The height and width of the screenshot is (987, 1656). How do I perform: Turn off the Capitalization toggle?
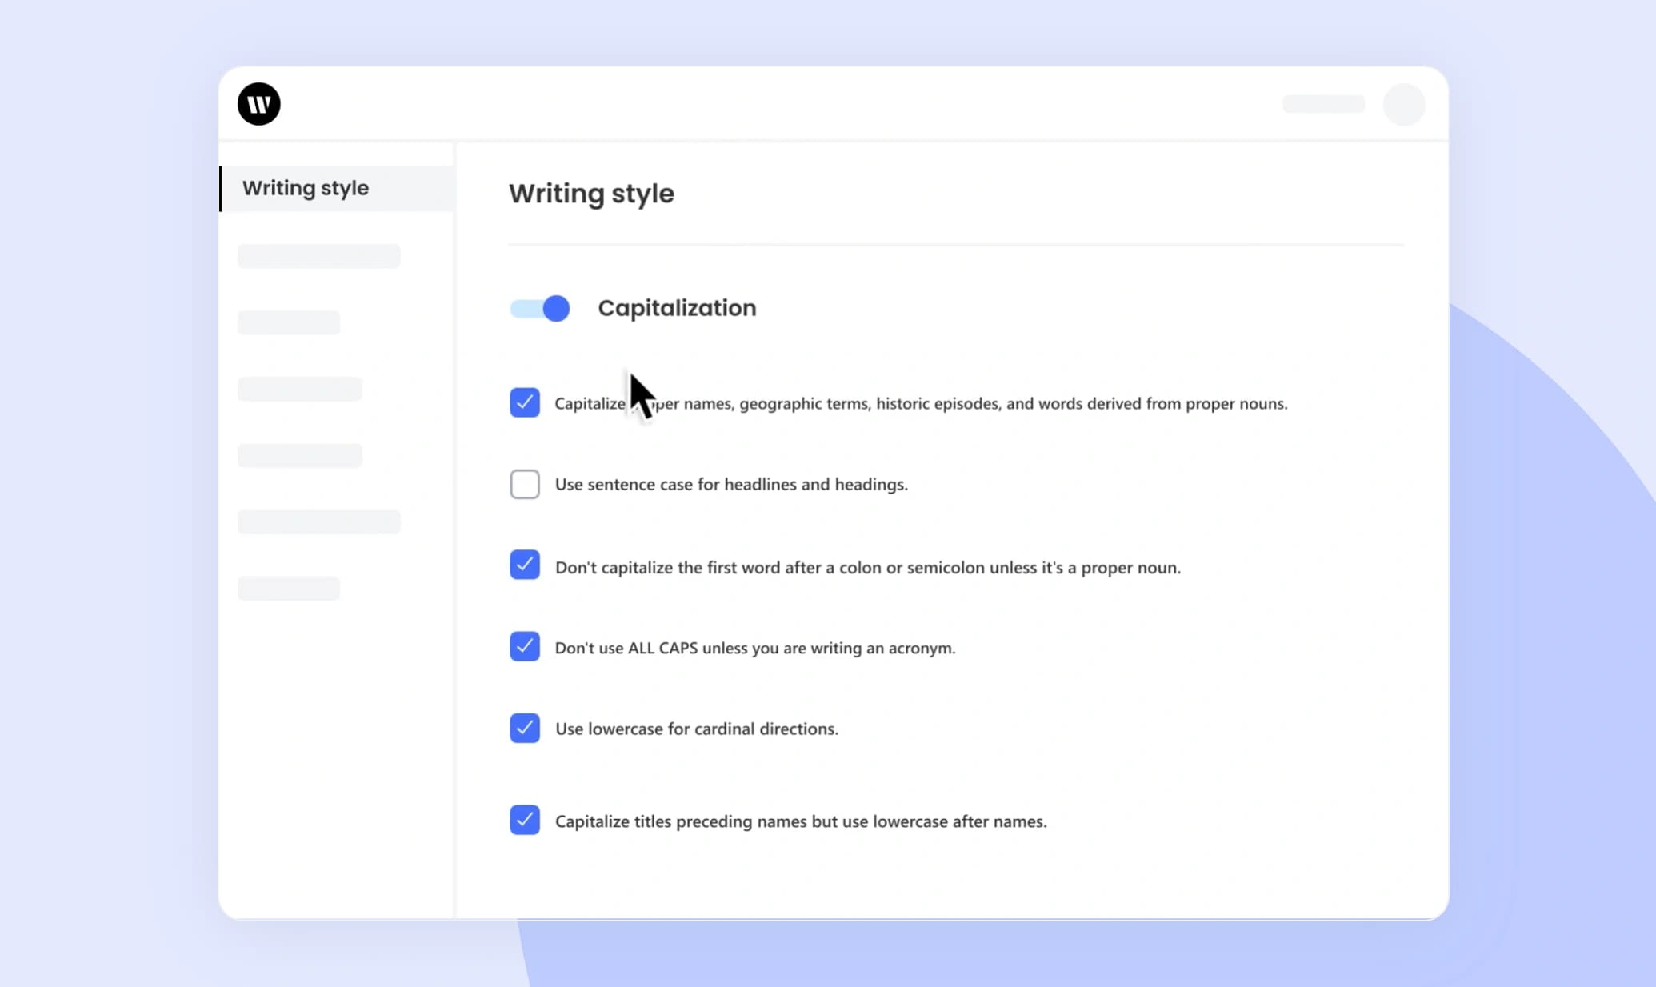pyautogui.click(x=540, y=308)
